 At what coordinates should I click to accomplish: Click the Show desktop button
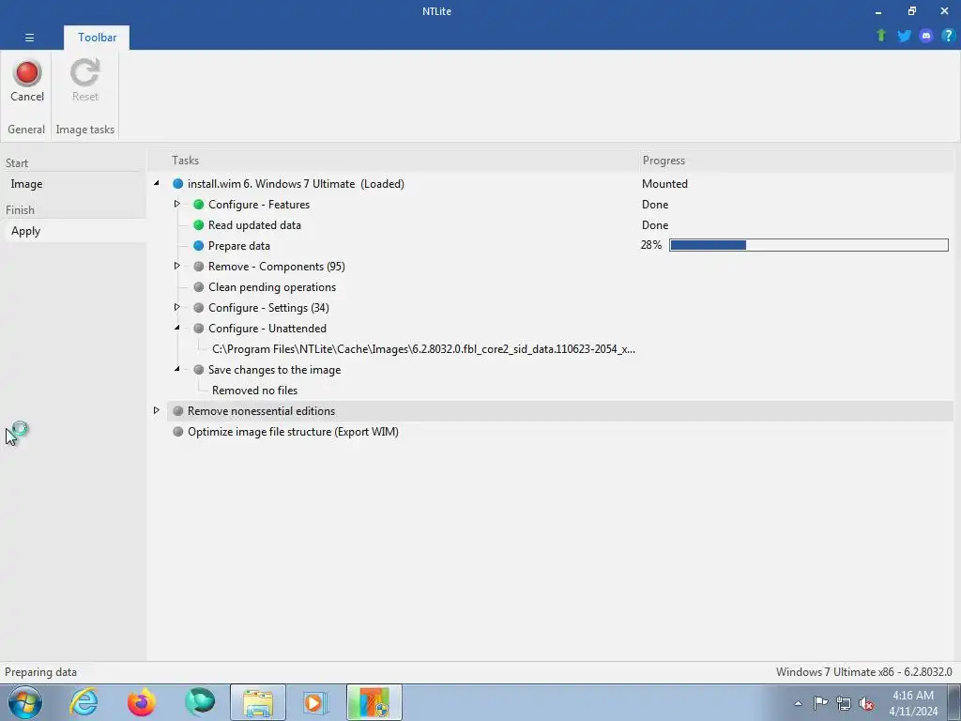click(x=954, y=702)
